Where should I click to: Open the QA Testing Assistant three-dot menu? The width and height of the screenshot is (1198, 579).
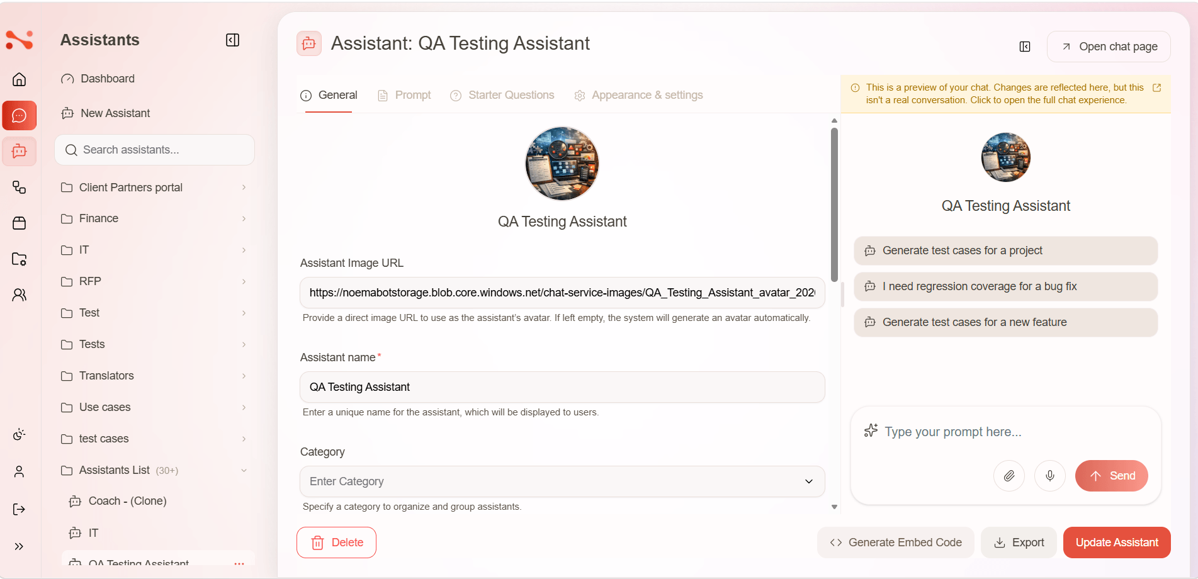239,563
